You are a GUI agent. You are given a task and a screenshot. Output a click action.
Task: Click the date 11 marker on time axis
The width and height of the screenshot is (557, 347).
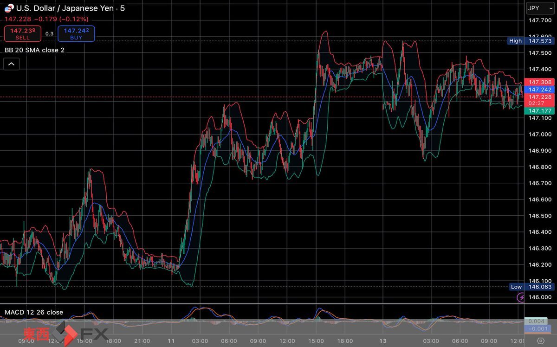171,341
